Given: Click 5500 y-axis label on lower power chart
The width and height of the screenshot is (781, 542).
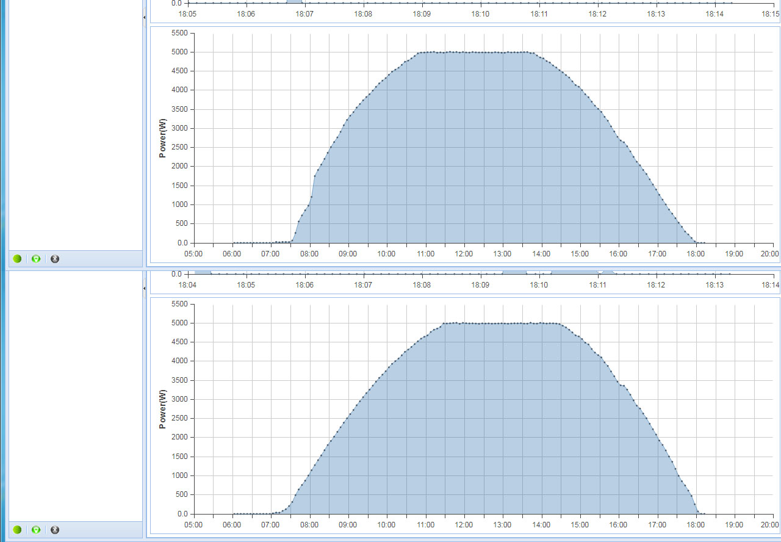Looking at the screenshot, I should point(180,304).
